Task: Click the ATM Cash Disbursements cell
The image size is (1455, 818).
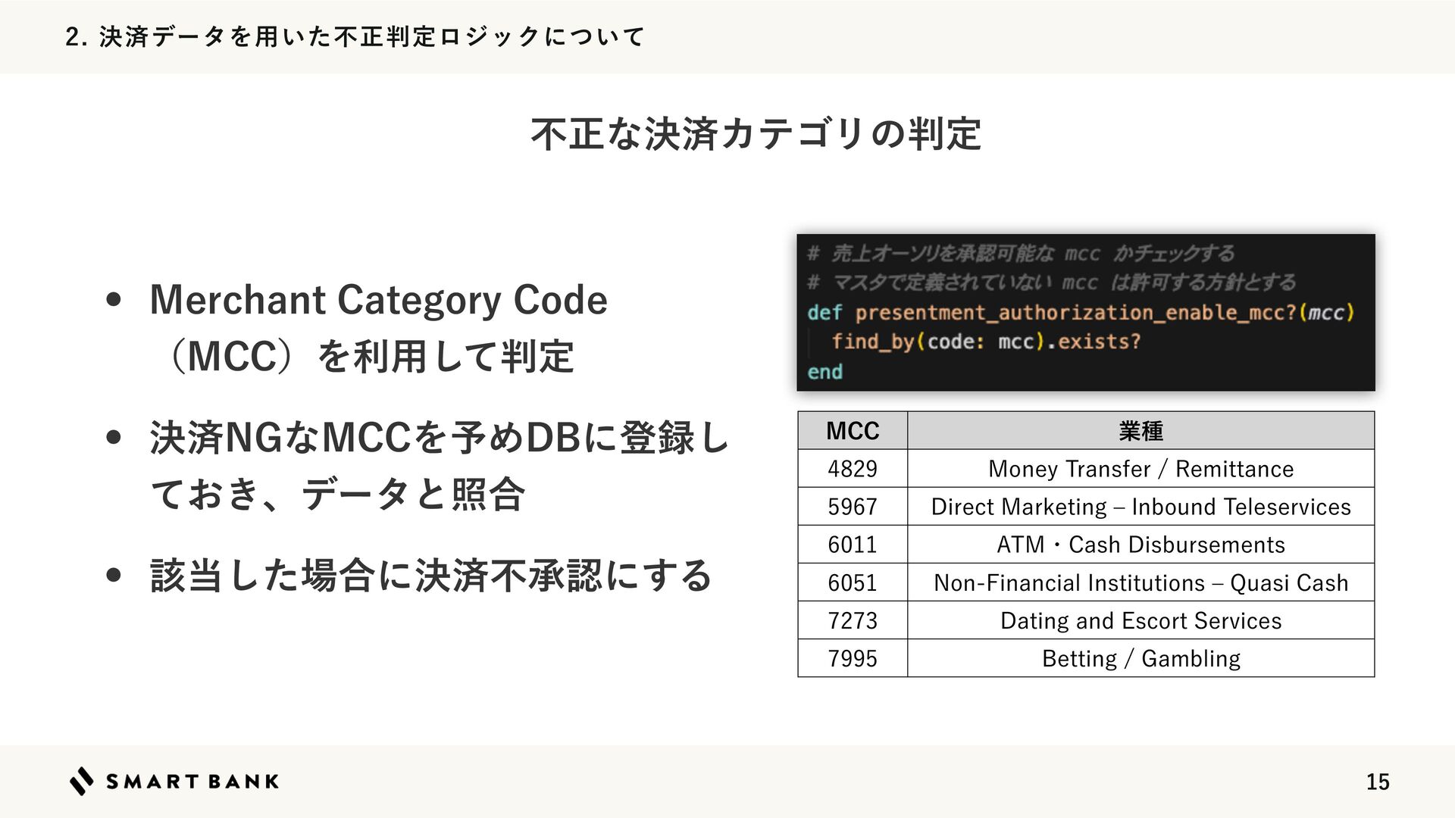Action: pos(1141,545)
